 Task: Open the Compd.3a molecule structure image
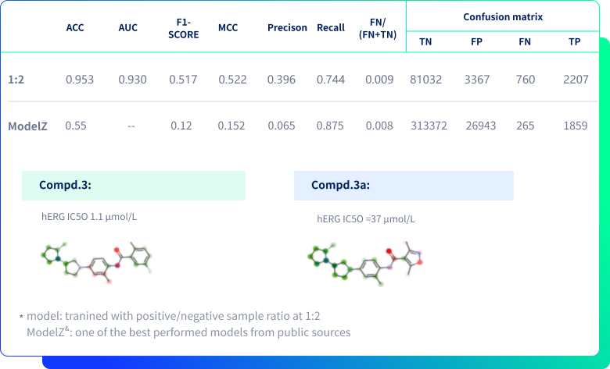tap(365, 264)
